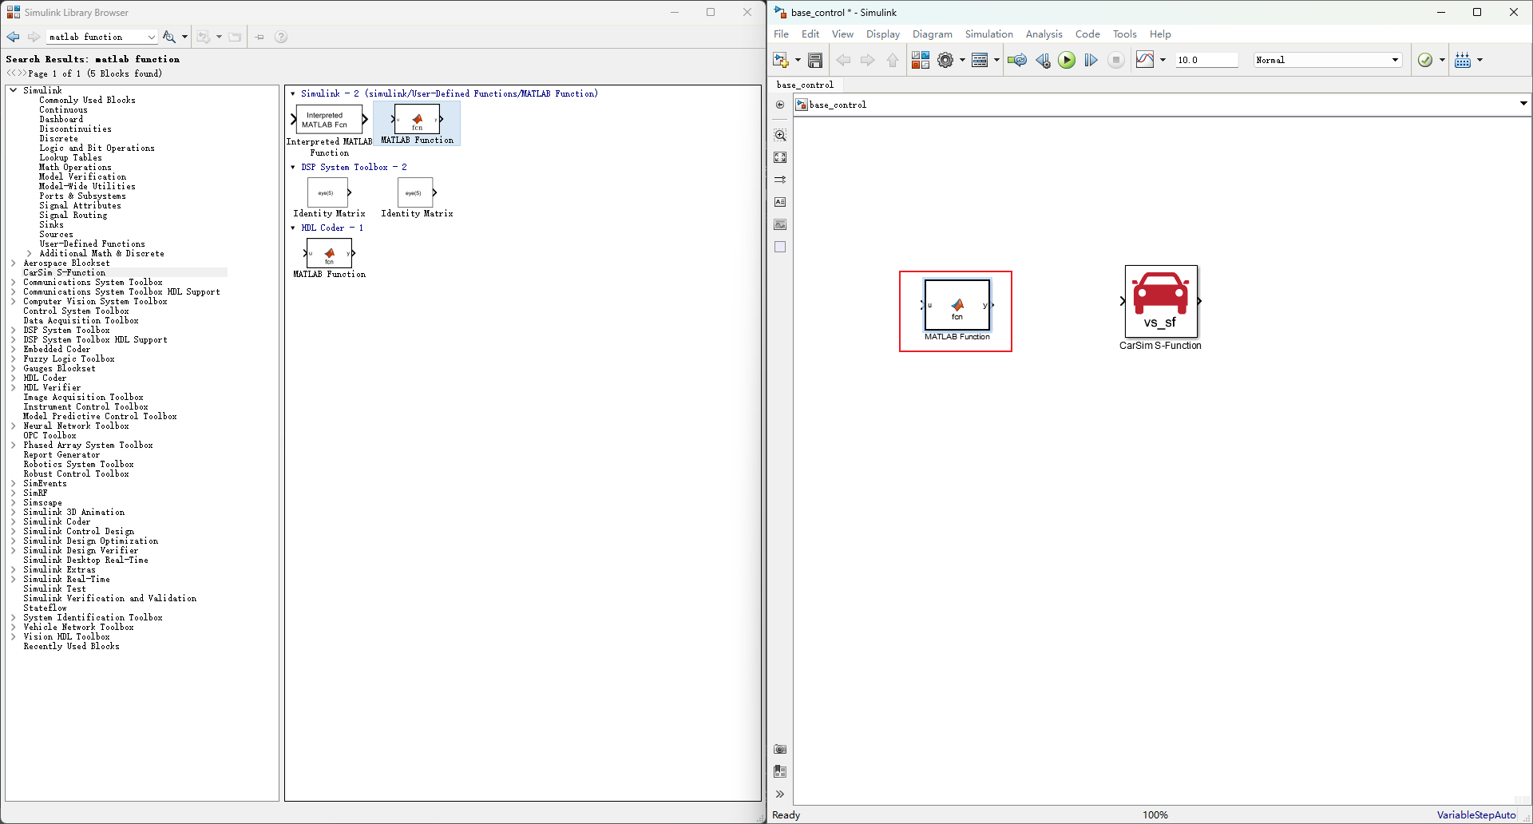This screenshot has width=1533, height=824.
Task: Click the Zoom tool in canvas palette
Action: click(x=780, y=135)
